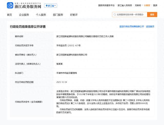Screen dimensions: 164x125
Task: Open the 个人服务 menu
Action: click(41, 15)
